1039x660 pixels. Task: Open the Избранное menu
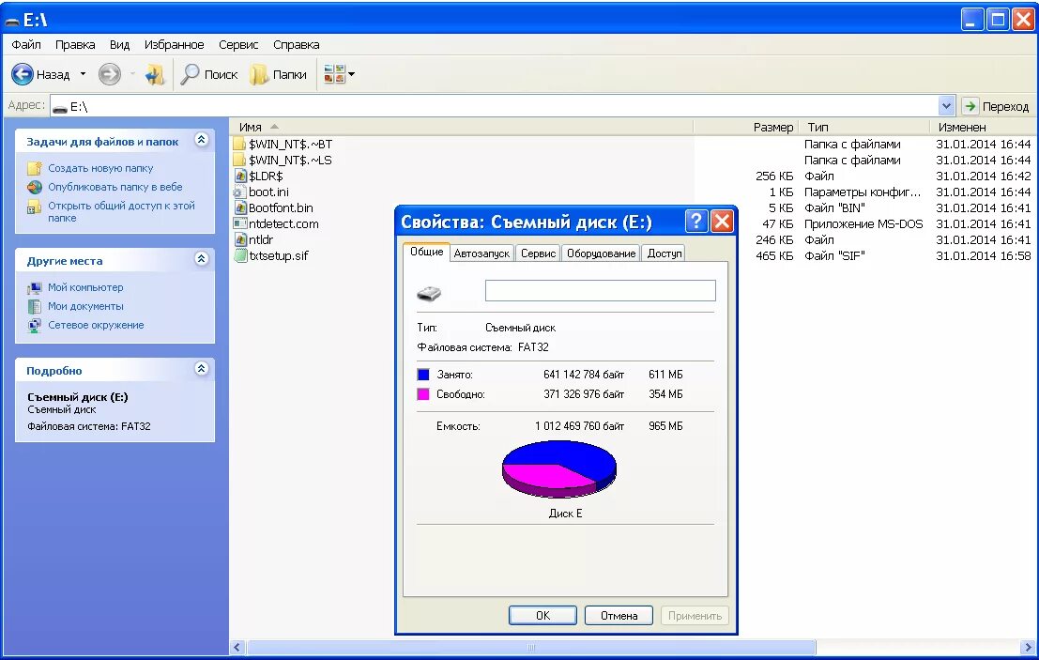(x=175, y=44)
